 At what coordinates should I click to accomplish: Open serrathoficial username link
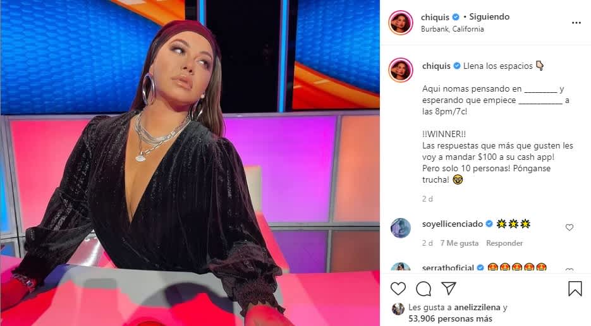click(448, 268)
